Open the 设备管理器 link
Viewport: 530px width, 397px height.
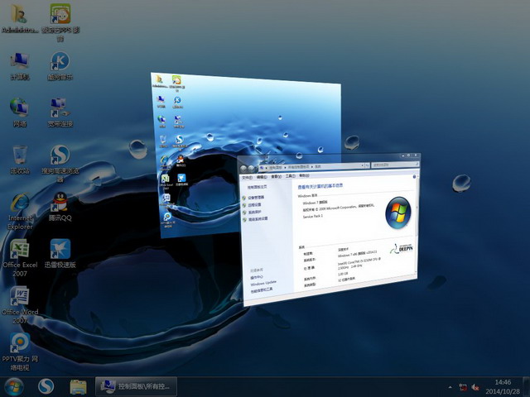(256, 198)
